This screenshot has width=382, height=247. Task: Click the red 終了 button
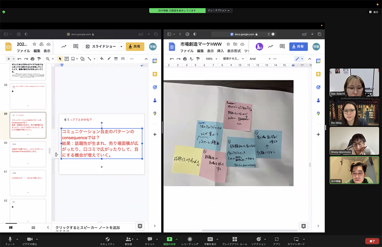(x=372, y=241)
